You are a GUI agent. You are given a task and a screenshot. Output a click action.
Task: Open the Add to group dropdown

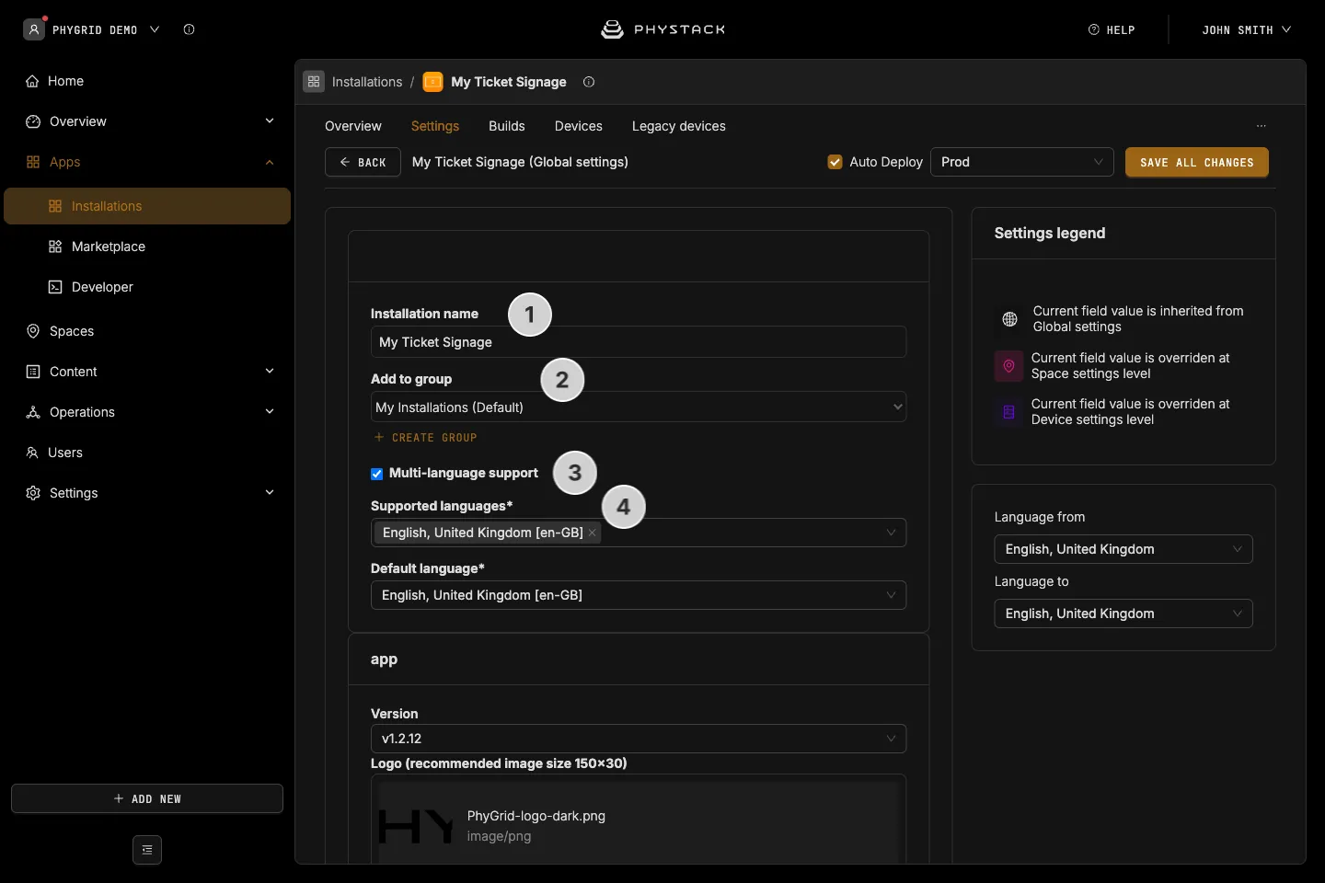coord(639,407)
